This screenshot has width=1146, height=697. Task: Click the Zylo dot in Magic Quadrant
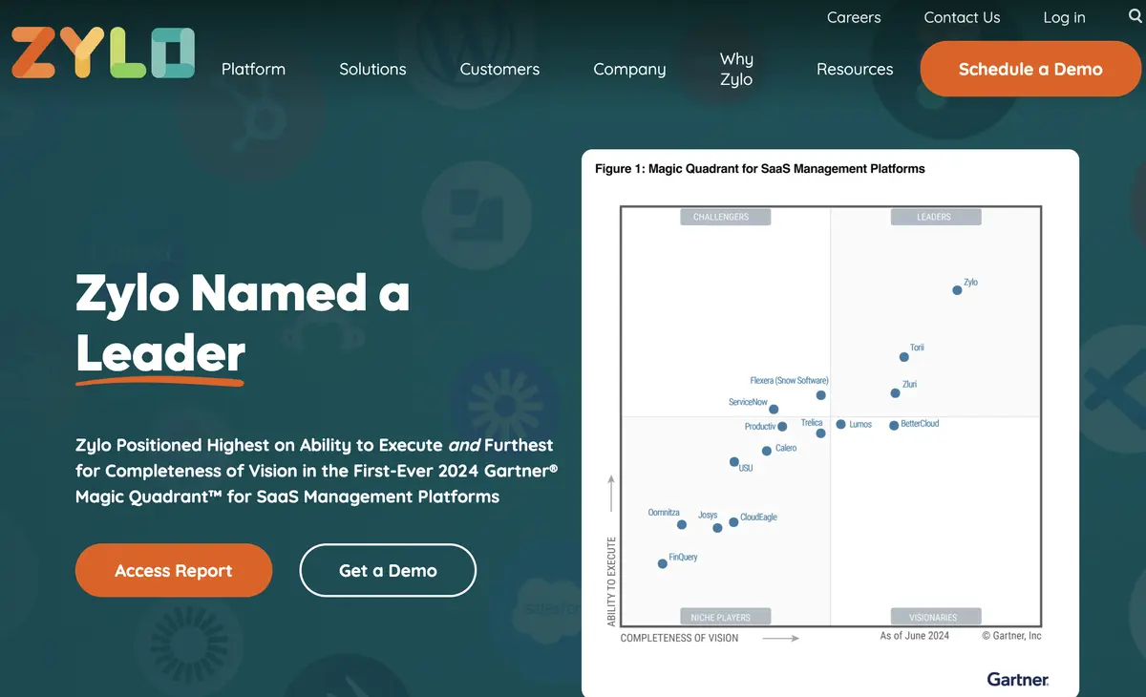click(x=957, y=290)
